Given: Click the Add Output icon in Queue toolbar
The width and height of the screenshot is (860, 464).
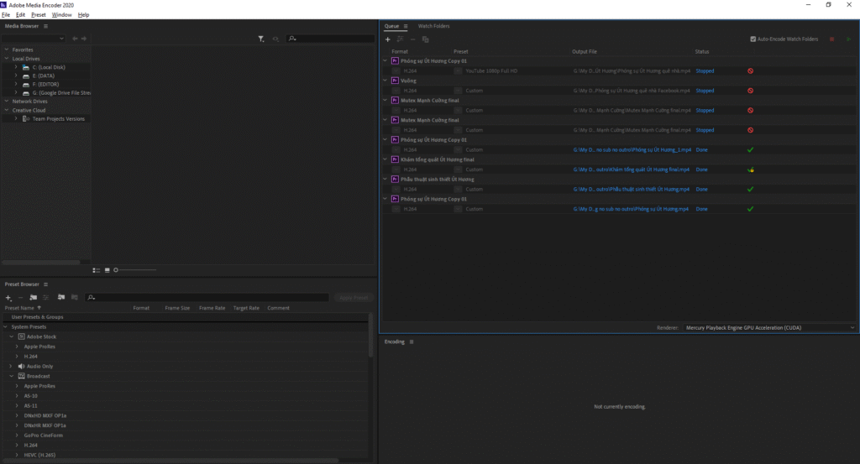Looking at the screenshot, I should [401, 39].
